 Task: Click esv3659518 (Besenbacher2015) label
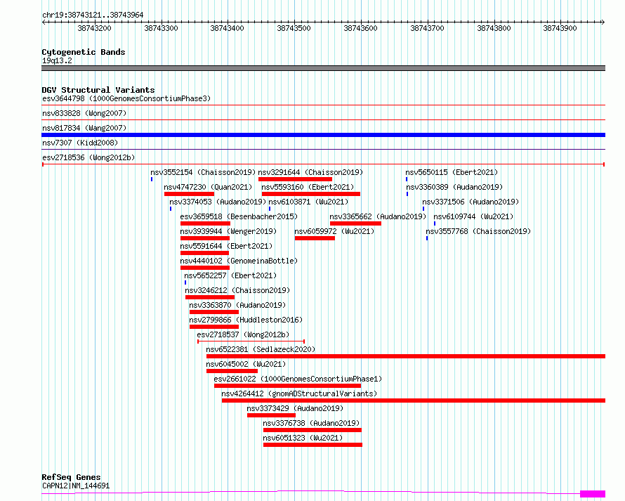pyautogui.click(x=239, y=216)
